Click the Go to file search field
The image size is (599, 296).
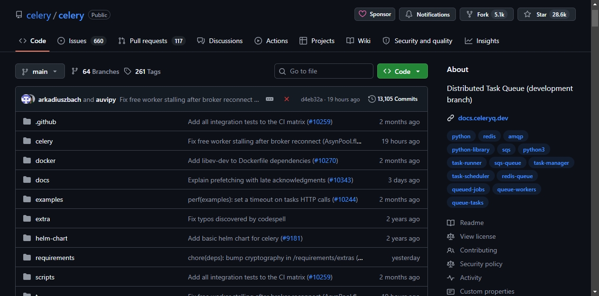(324, 71)
